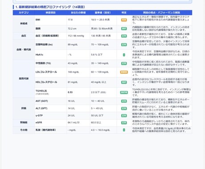Click the eGFR reference '60.0 以上'

pyautogui.click(x=96, y=123)
